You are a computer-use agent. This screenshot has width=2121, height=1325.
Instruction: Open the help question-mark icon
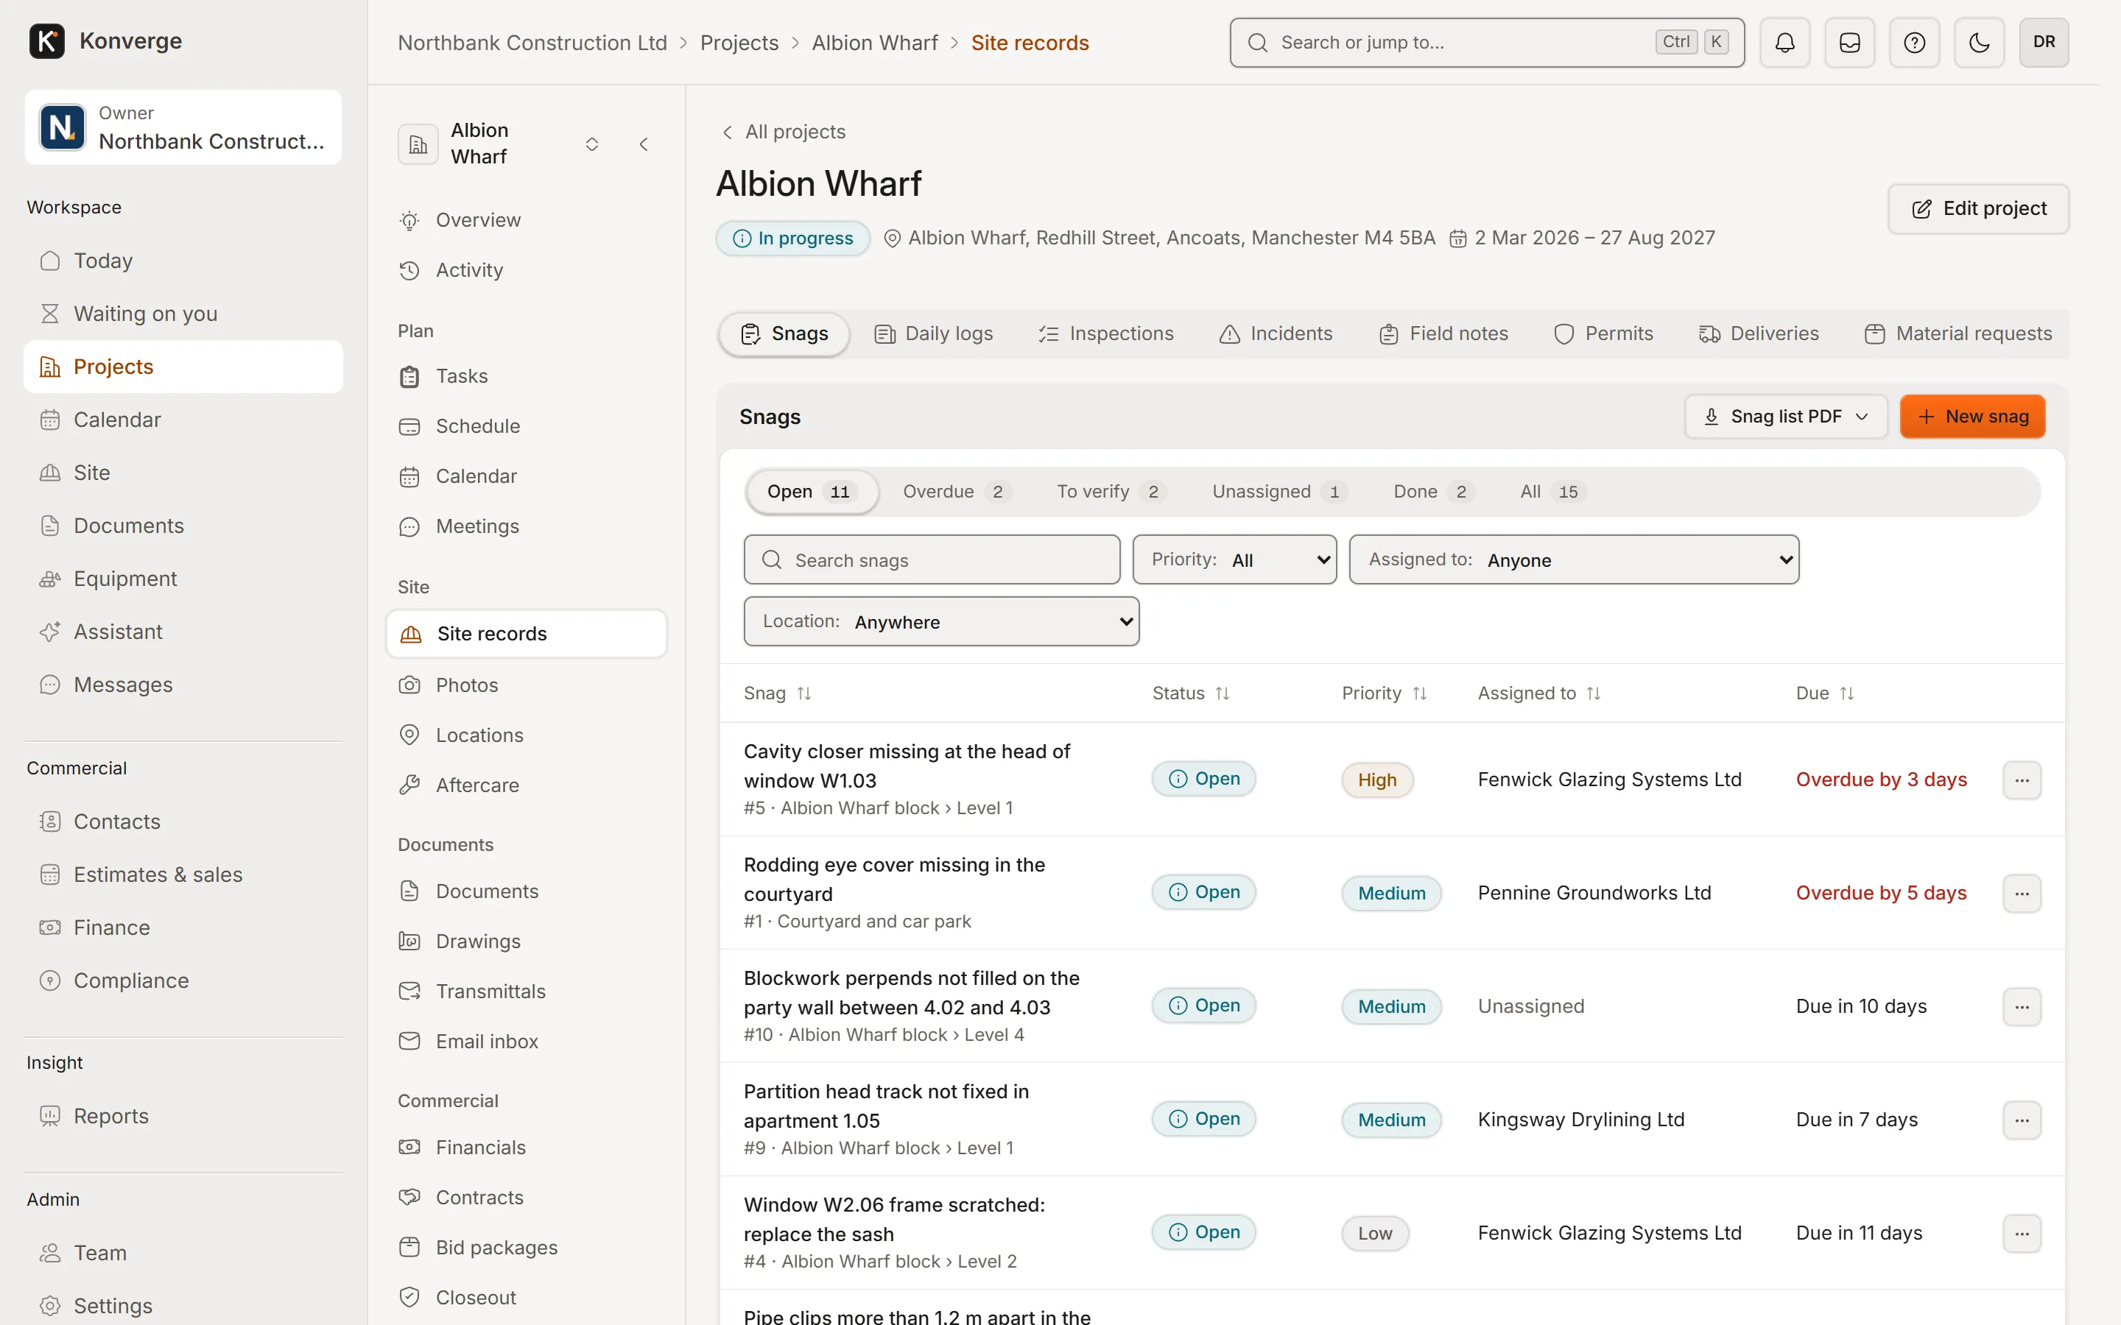(x=1914, y=42)
